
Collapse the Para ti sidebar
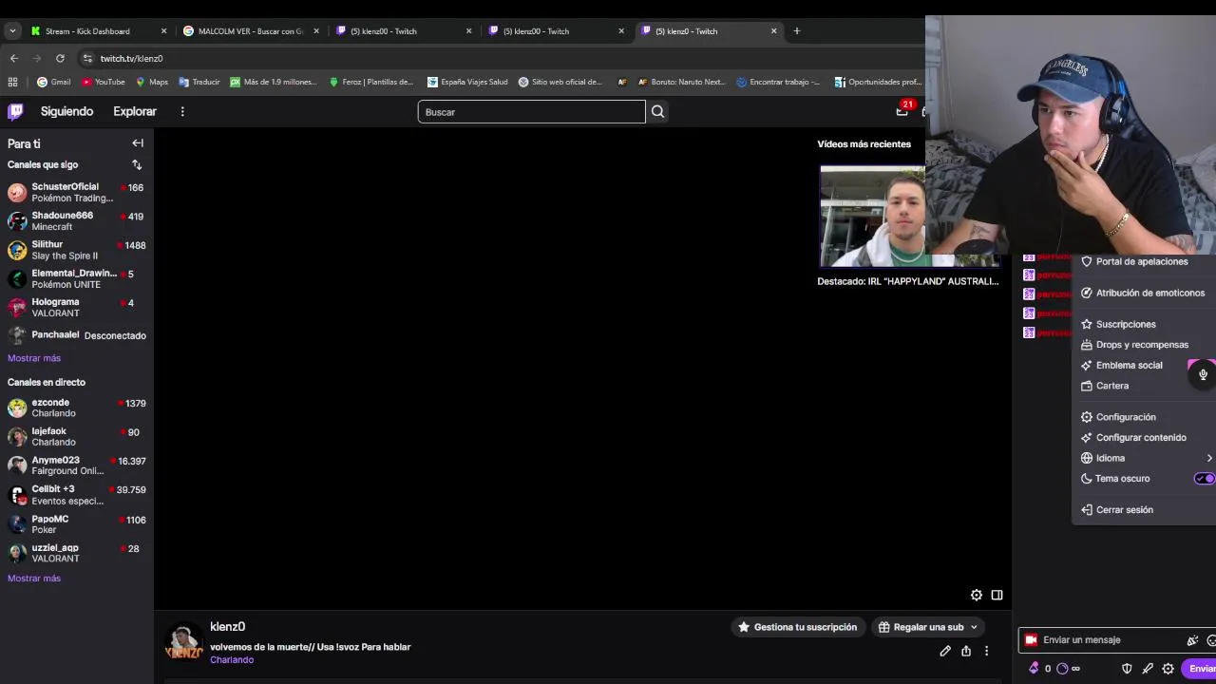(138, 143)
